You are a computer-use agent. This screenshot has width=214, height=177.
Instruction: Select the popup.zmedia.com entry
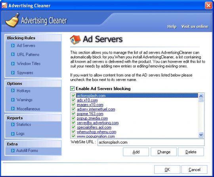(92, 118)
